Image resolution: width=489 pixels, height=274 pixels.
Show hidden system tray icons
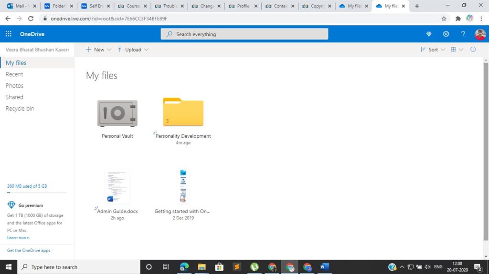pos(402,267)
